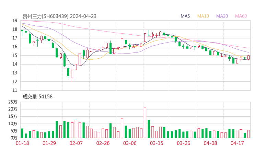Click the 03-15 date label
254x151 pixels.
coord(157,143)
